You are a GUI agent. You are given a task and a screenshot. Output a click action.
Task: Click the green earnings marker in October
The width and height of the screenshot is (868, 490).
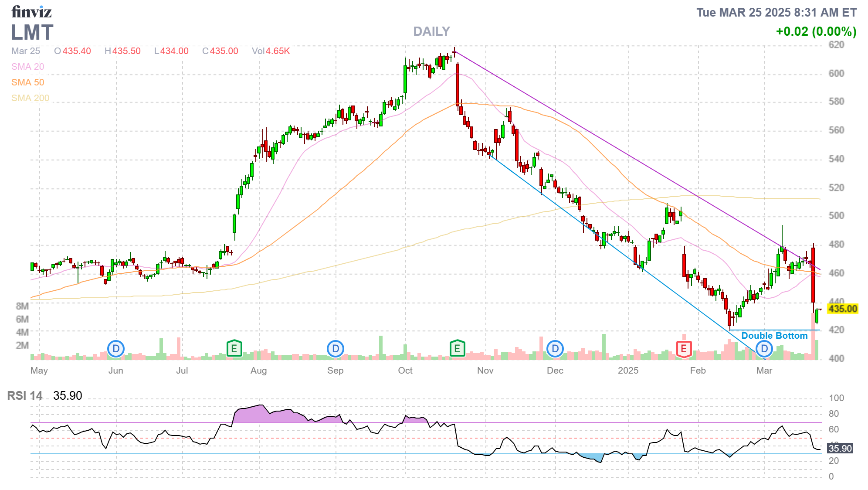coord(457,349)
